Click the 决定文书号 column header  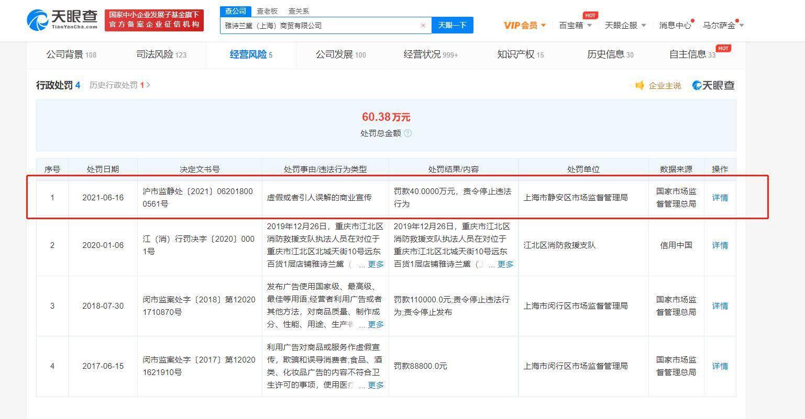pos(200,169)
